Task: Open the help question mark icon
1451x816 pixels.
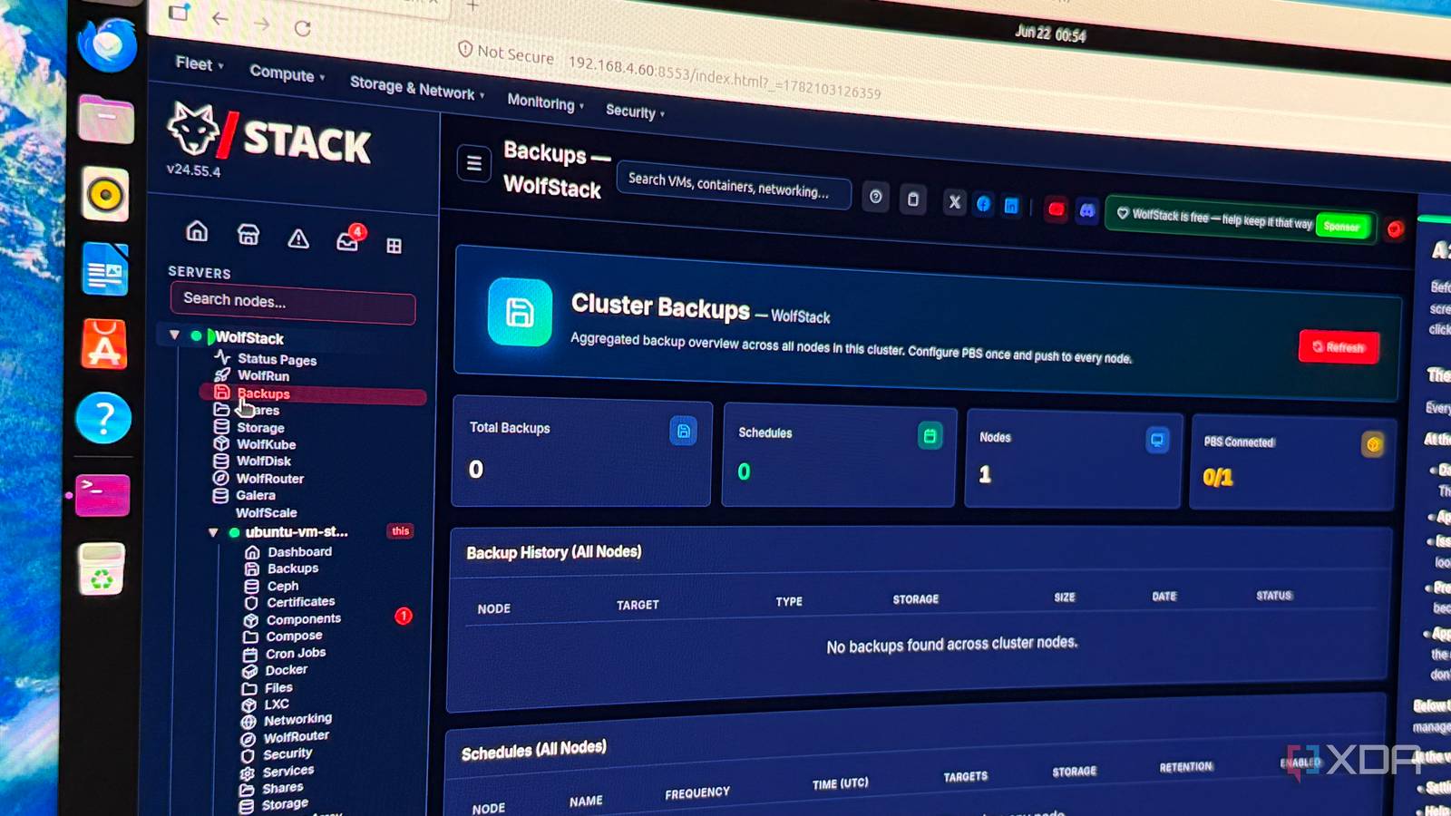Action: (x=875, y=196)
